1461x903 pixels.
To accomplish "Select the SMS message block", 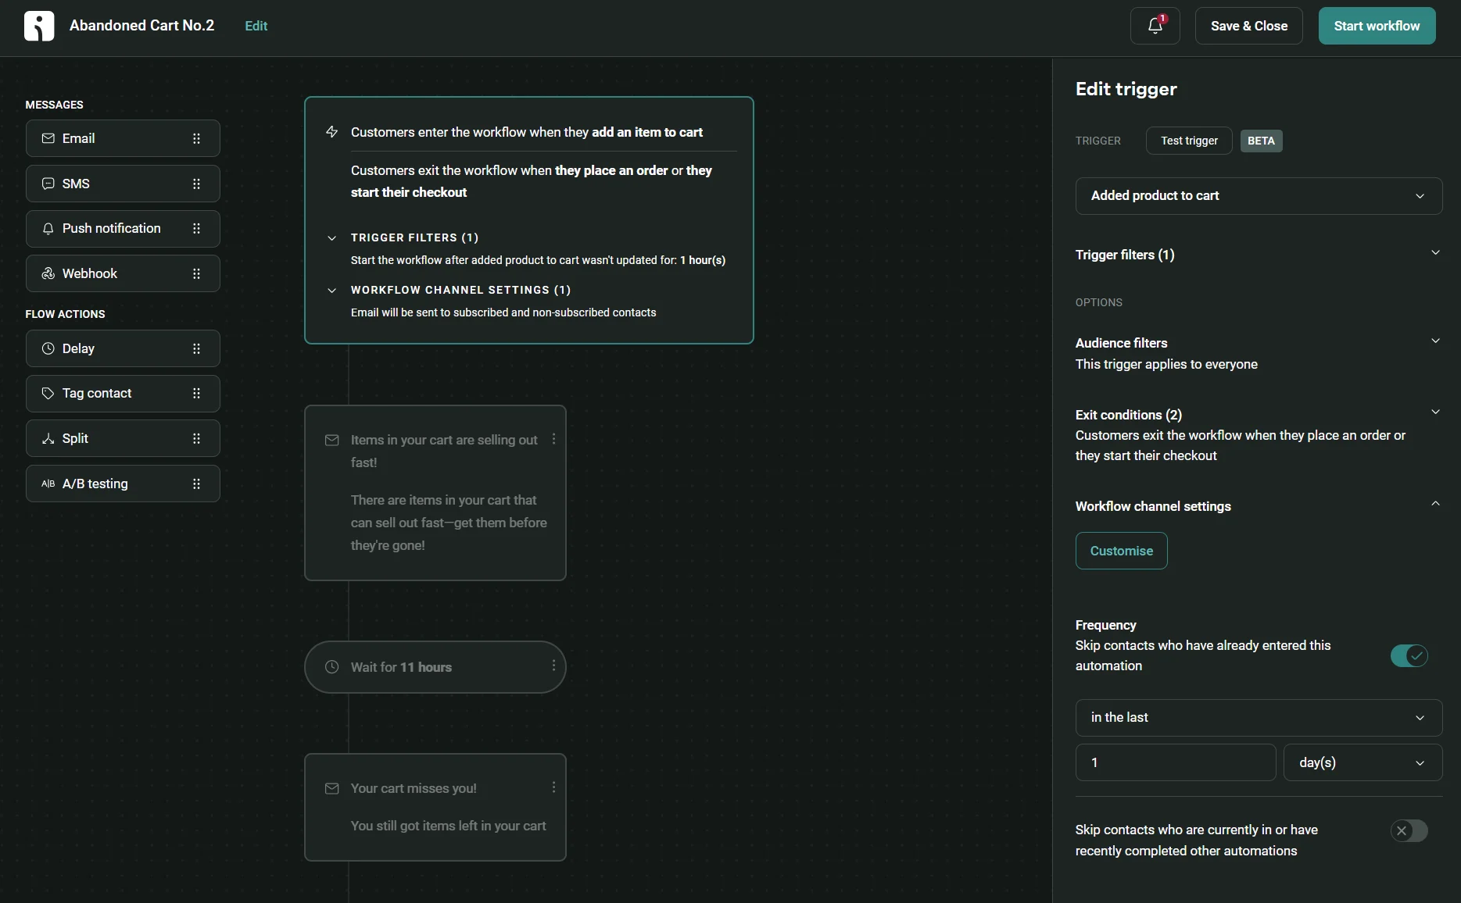I will point(123,184).
